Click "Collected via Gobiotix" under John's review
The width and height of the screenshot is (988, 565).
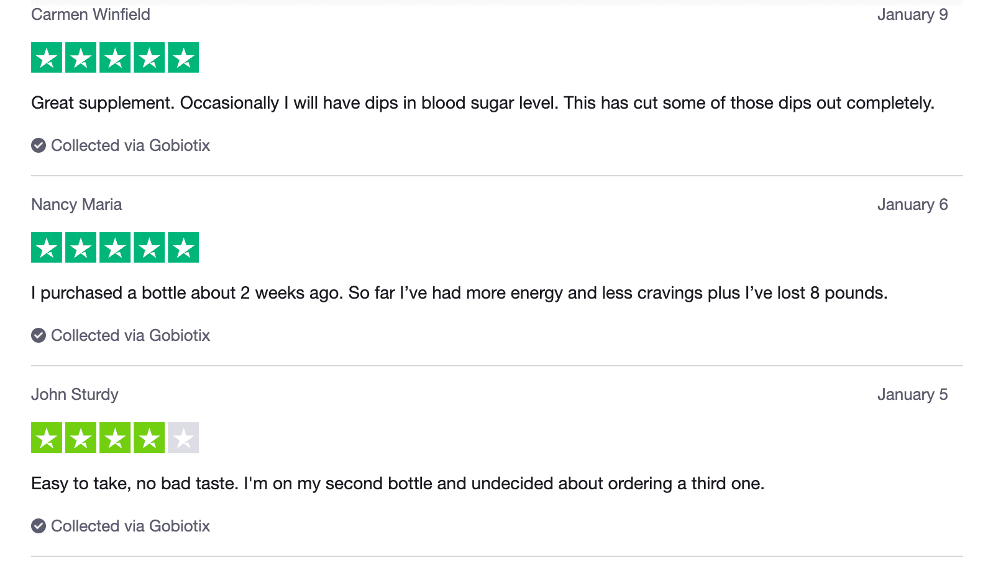[130, 526]
